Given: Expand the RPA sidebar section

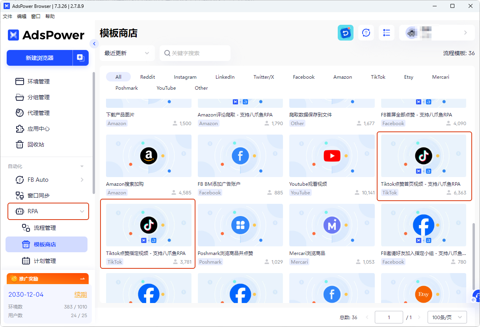Looking at the screenshot, I should pyautogui.click(x=48, y=211).
